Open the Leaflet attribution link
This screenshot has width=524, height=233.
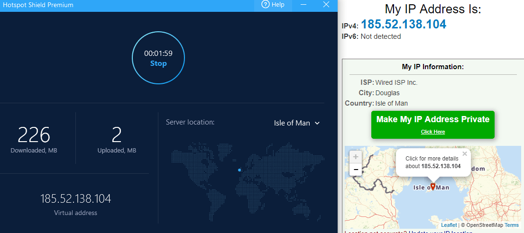pos(449,225)
